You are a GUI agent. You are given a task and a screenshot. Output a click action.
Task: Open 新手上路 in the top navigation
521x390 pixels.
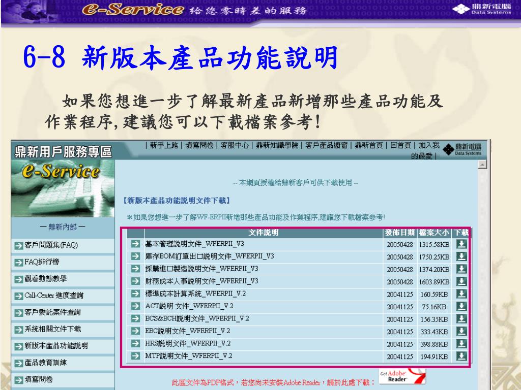(x=164, y=145)
